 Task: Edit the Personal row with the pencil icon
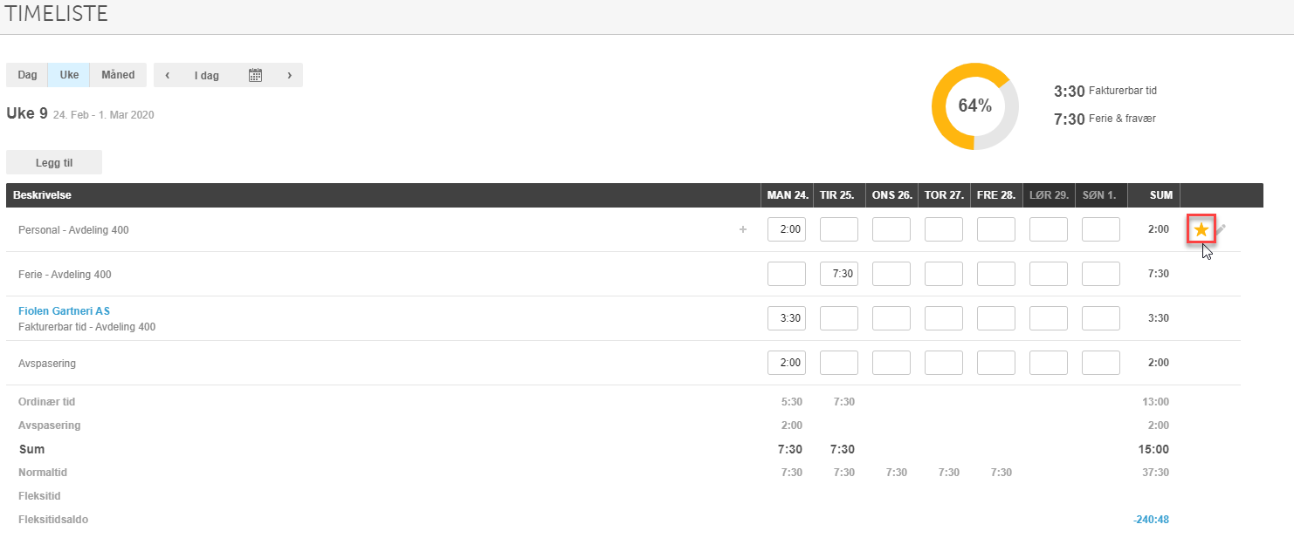(1221, 229)
